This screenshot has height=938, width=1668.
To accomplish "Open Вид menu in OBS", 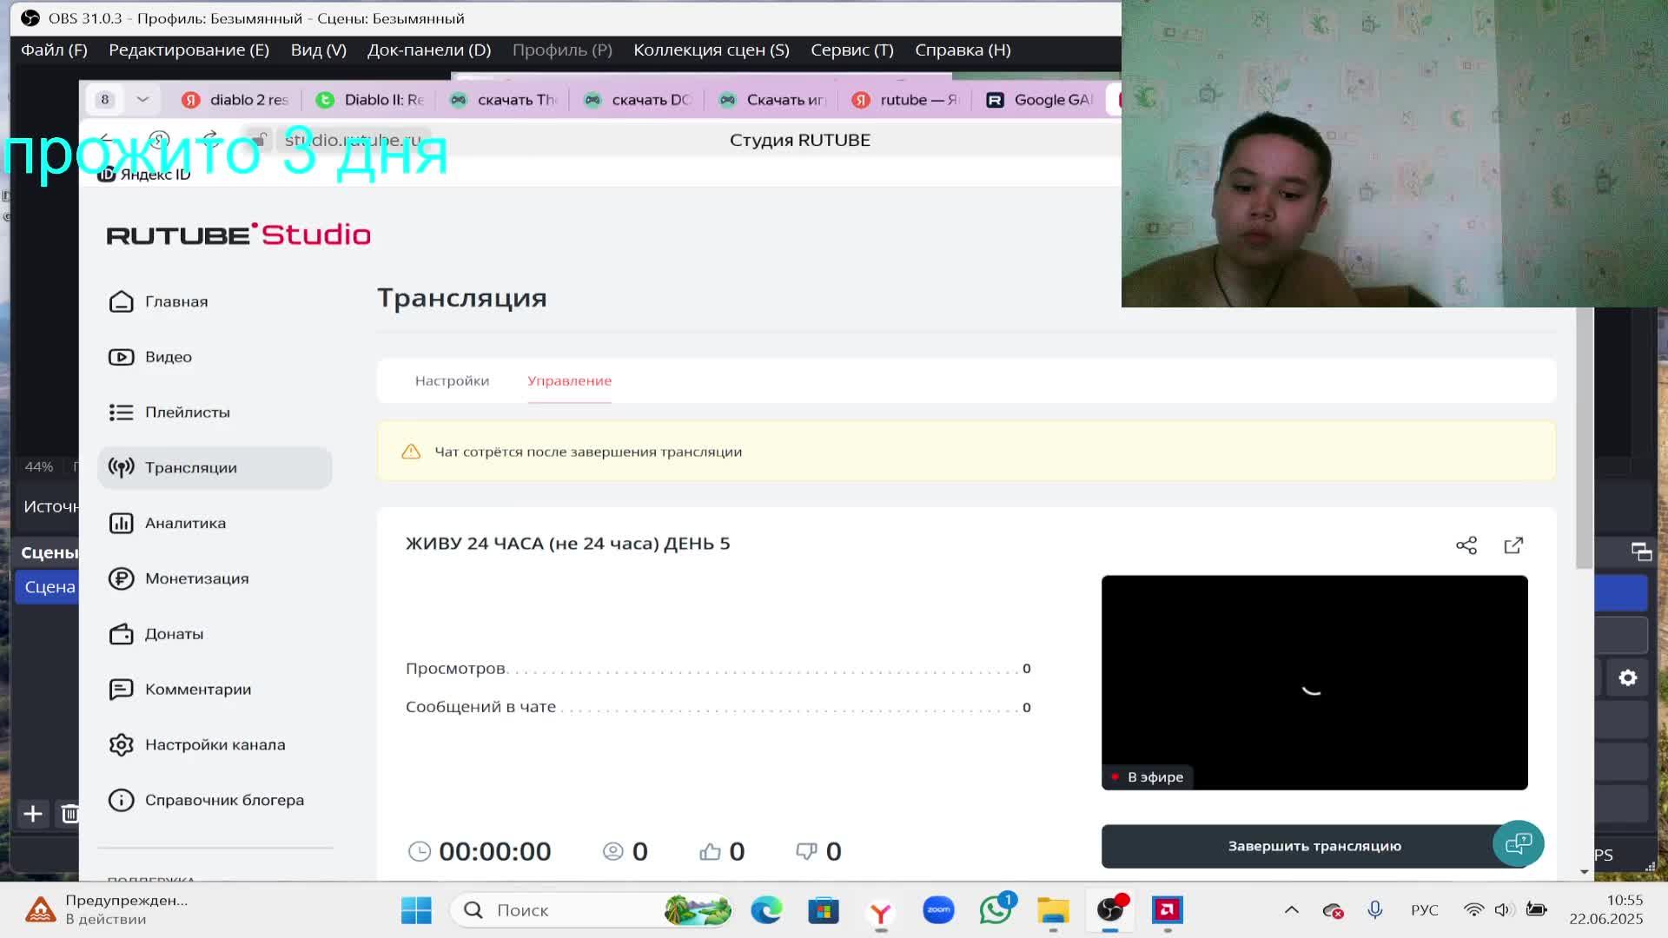I will pyautogui.click(x=318, y=50).
